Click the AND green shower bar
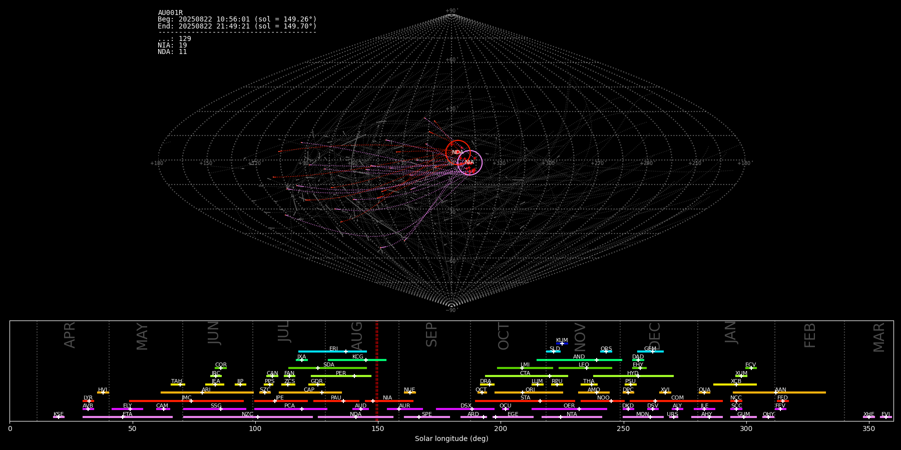The image size is (901, 450). [x=579, y=359]
